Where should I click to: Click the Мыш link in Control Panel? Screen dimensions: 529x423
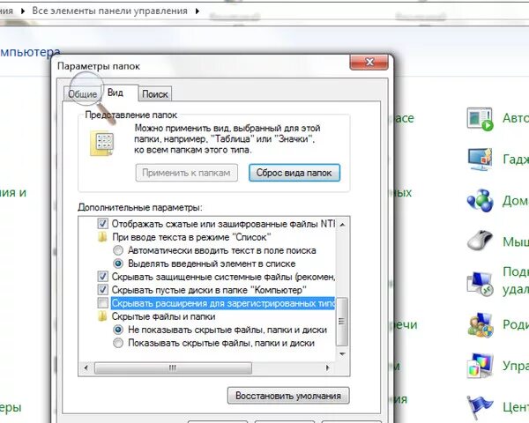(516, 241)
